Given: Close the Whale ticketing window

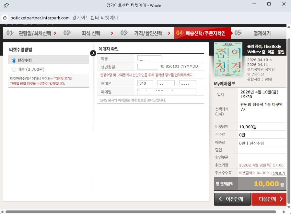Looking at the screenshot, I should coord(284,4).
